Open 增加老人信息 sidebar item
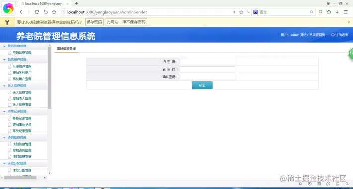 tap(22, 98)
